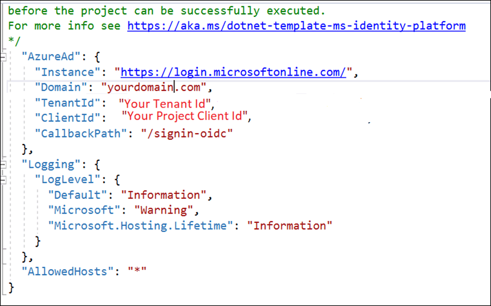Click the "Domain" property key

61,87
